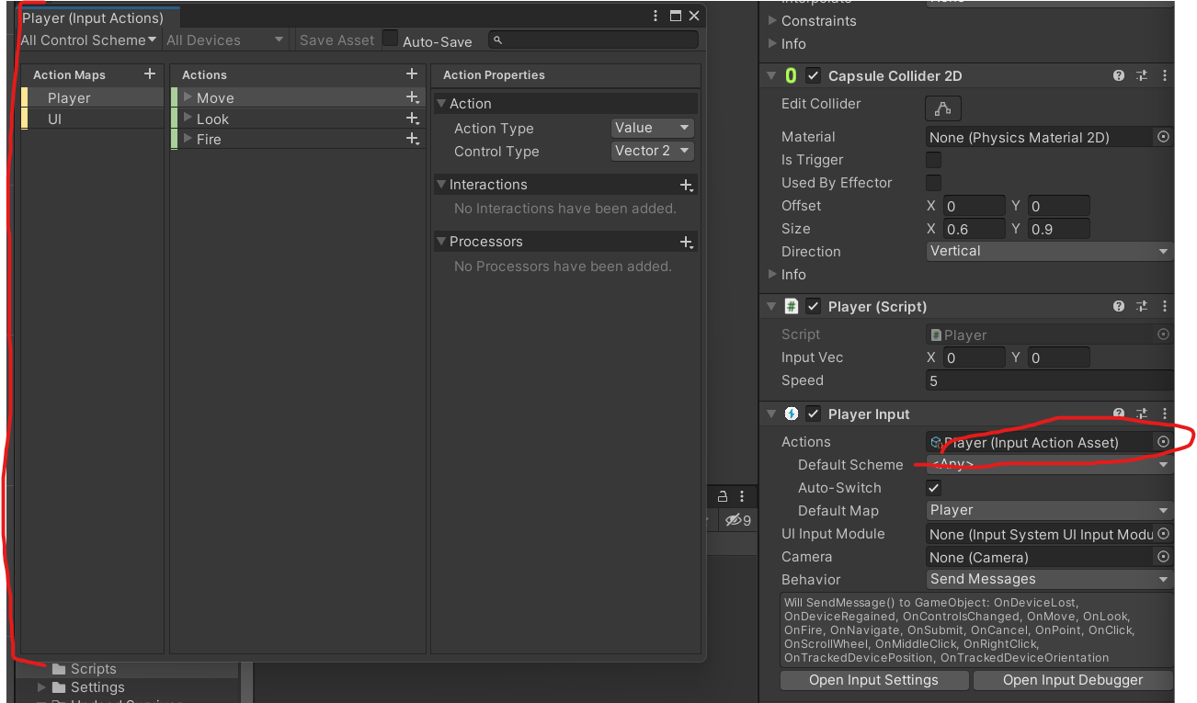This screenshot has width=1197, height=703.
Task: Open the Behavior Send Messages dropdown
Action: point(1048,579)
